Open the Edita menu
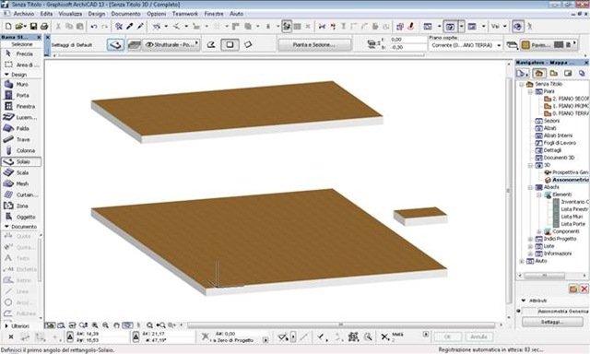Screen dimensions: 590x354 [x=46, y=14]
